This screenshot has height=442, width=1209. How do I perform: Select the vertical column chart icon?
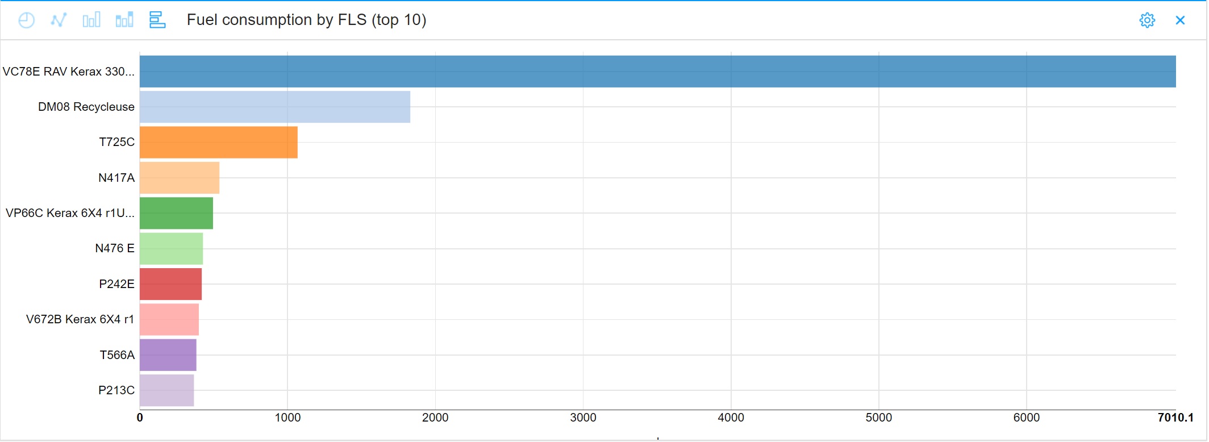[x=91, y=20]
